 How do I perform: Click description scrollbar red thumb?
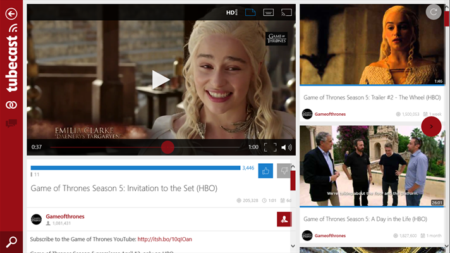coord(293,181)
